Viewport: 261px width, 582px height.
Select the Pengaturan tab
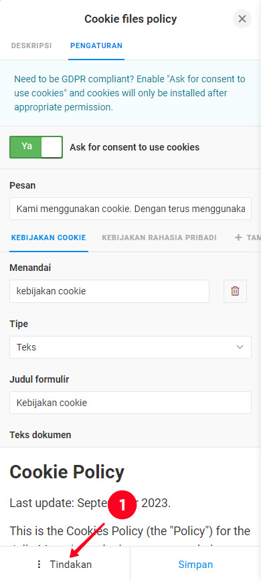[x=96, y=45]
